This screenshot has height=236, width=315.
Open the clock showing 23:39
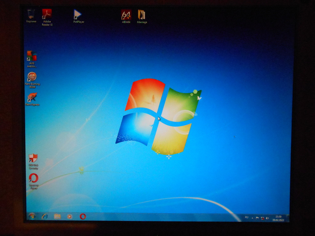tap(278, 218)
